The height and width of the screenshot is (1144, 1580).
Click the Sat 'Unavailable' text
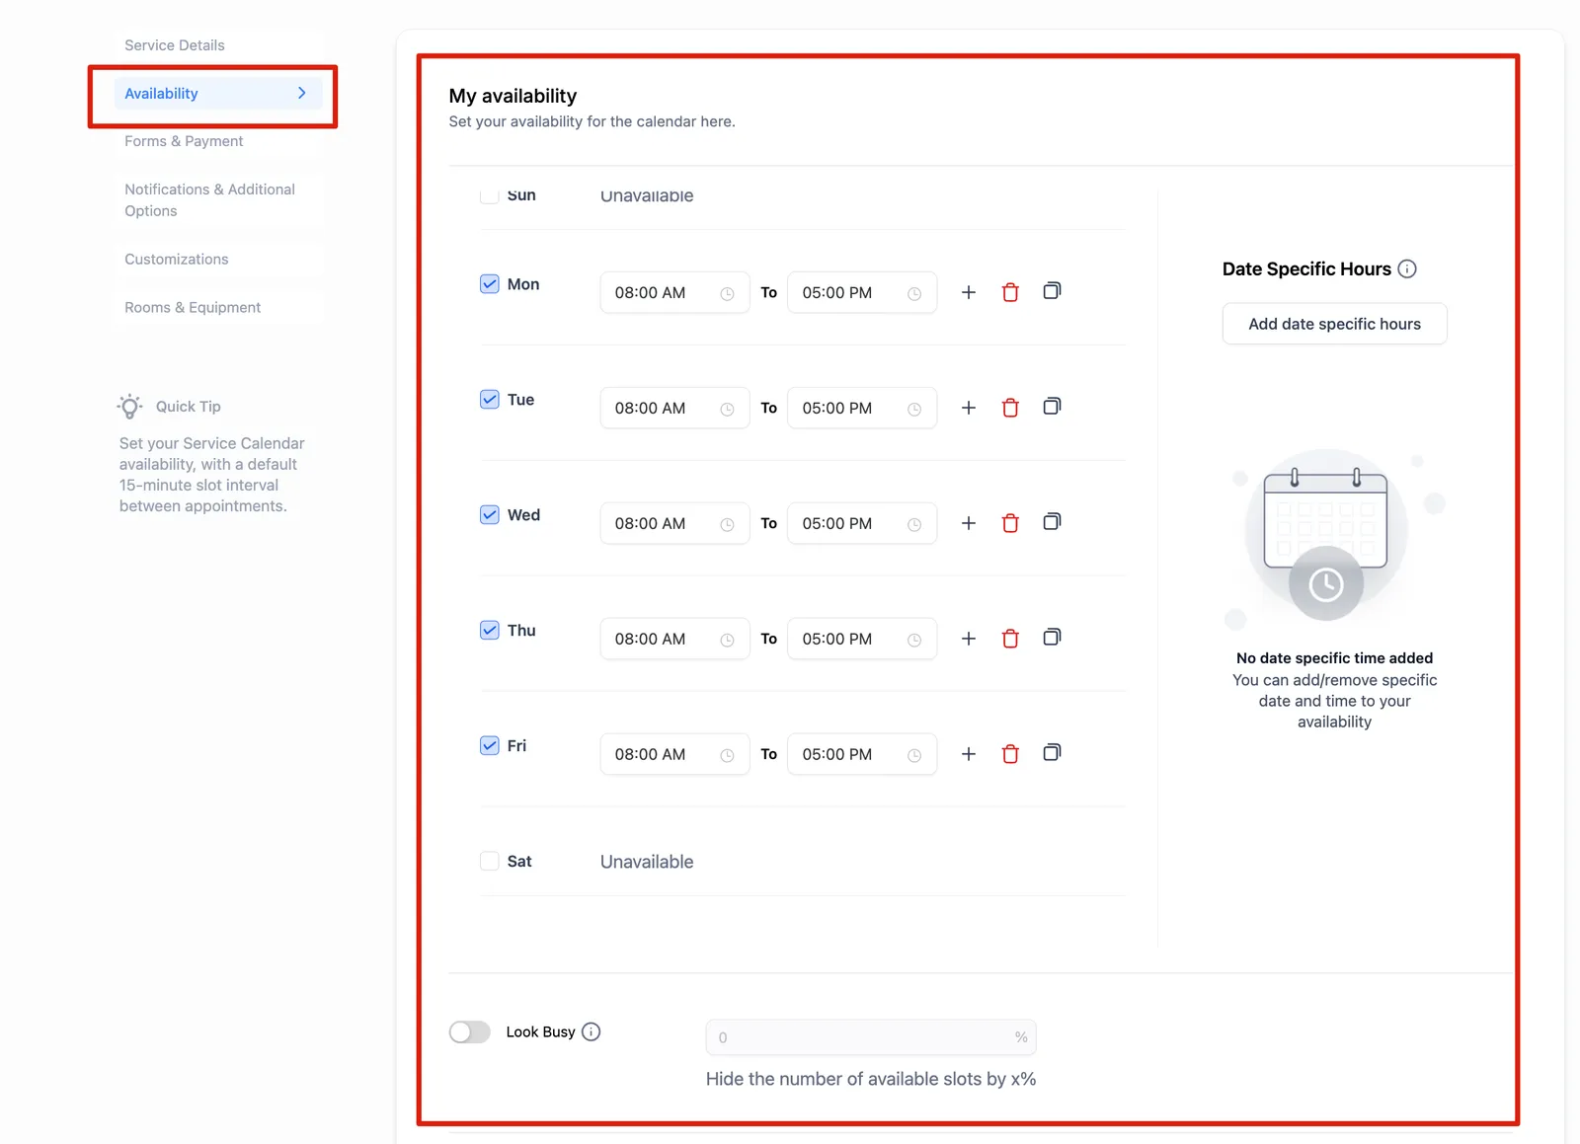coord(647,862)
